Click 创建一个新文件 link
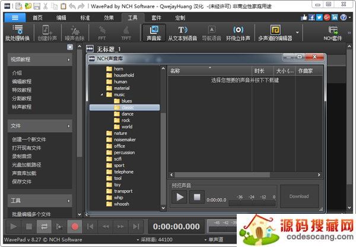The width and height of the screenshot is (356, 247). [29, 139]
